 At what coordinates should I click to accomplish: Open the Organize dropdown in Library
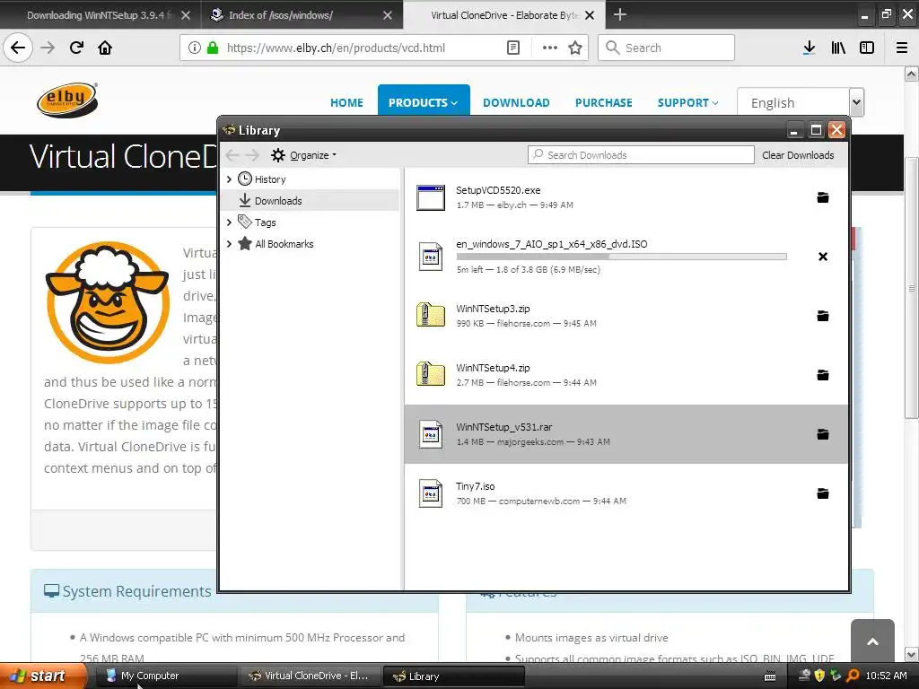pyautogui.click(x=303, y=155)
